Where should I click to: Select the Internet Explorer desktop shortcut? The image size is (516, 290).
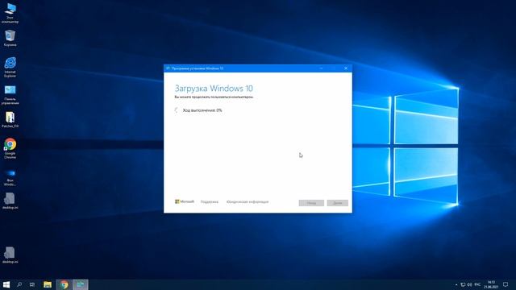tap(10, 67)
